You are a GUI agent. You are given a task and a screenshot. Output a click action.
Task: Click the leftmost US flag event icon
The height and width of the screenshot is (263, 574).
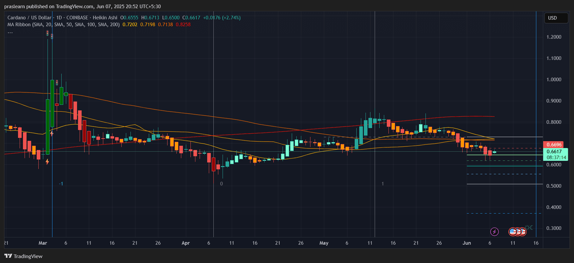[513, 232]
